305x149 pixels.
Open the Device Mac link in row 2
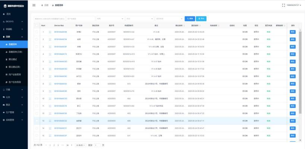[x=60, y=39]
